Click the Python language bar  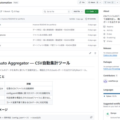click(112, 94)
